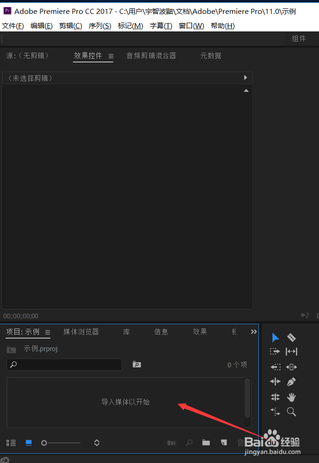Open the 项目: 示例 panel menu

pos(48,332)
